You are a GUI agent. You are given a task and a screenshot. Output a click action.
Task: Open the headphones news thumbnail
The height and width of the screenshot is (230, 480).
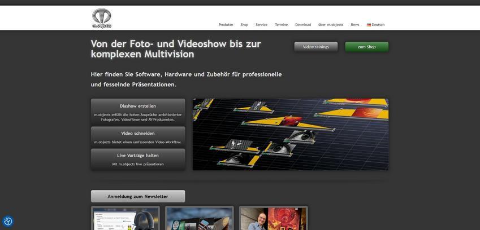coord(126,218)
